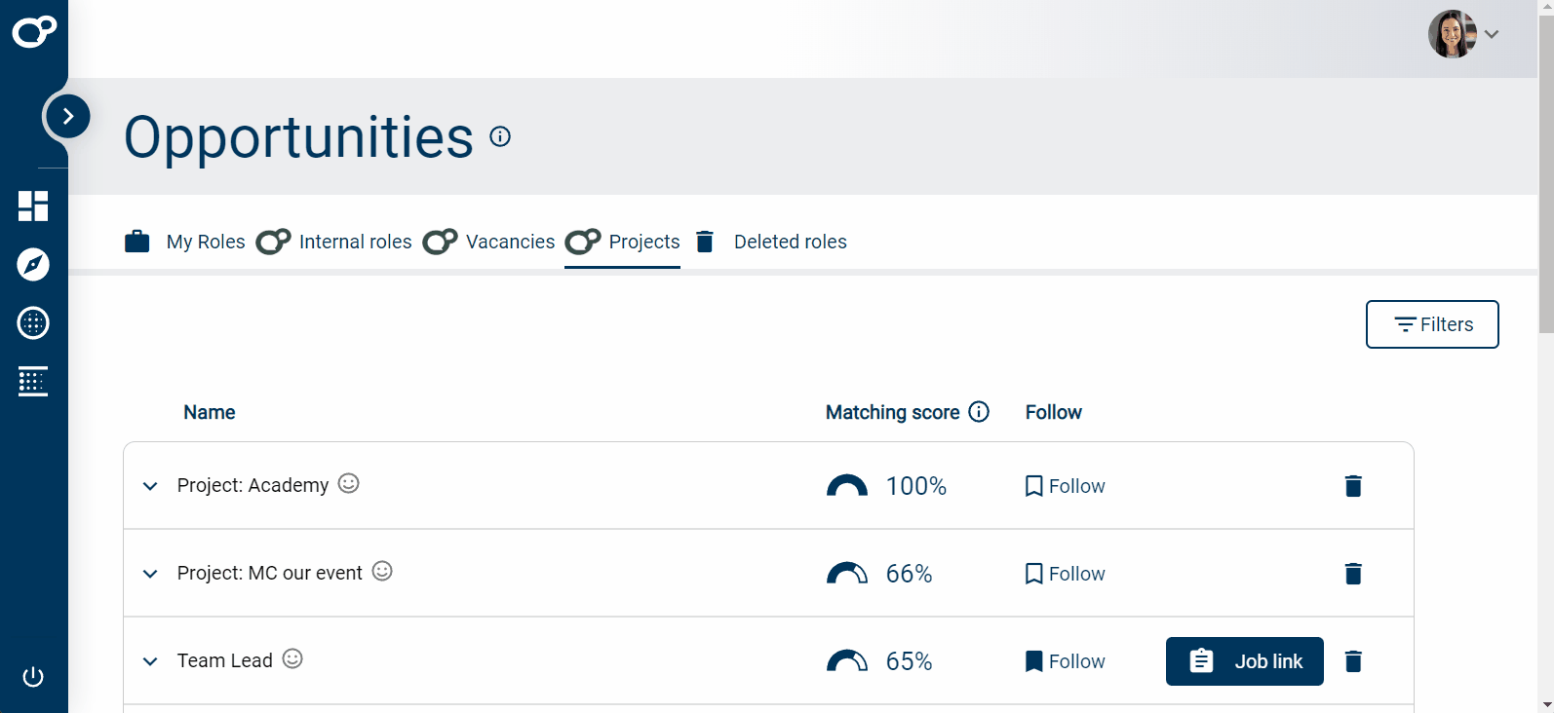Toggle Follow for Project: Academy
Image resolution: width=1554 pixels, height=713 pixels.
tap(1065, 486)
